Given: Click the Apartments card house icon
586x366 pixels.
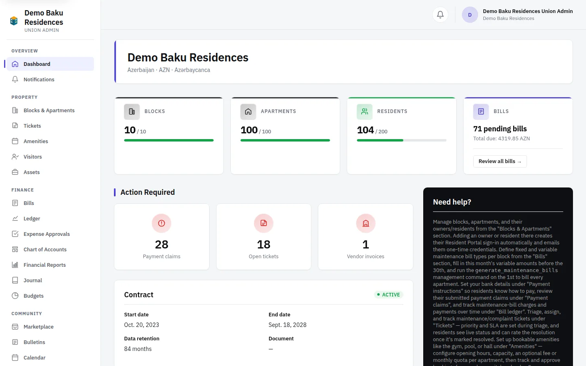Looking at the screenshot, I should [248, 111].
